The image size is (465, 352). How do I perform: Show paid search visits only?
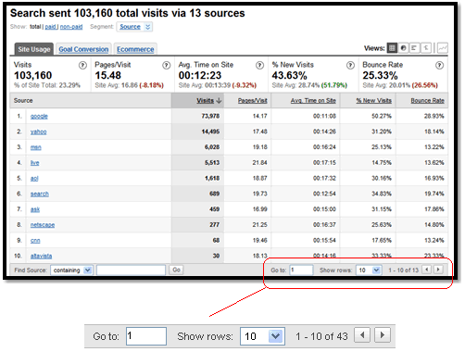(x=50, y=27)
